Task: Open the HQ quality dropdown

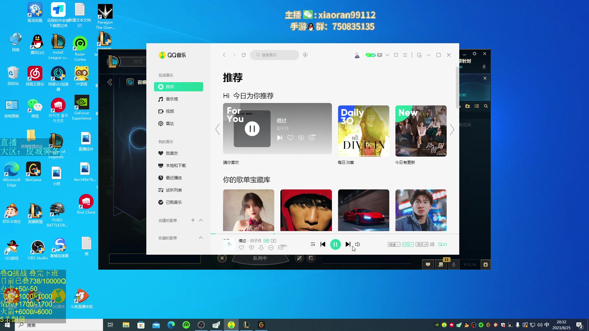Action: (x=408, y=245)
